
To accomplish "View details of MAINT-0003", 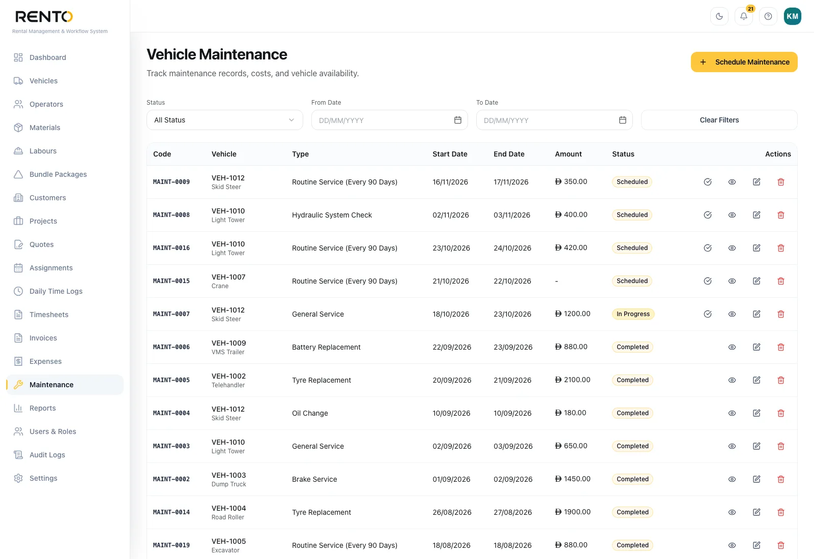I will 732,446.
